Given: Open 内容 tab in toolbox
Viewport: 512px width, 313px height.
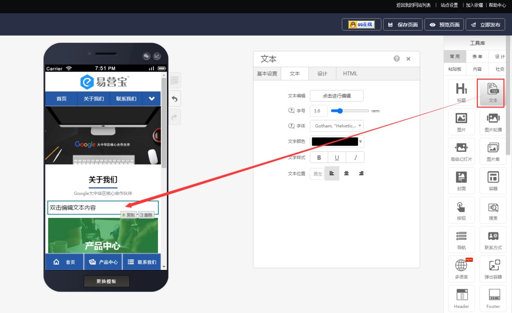Looking at the screenshot, I should pyautogui.click(x=477, y=69).
